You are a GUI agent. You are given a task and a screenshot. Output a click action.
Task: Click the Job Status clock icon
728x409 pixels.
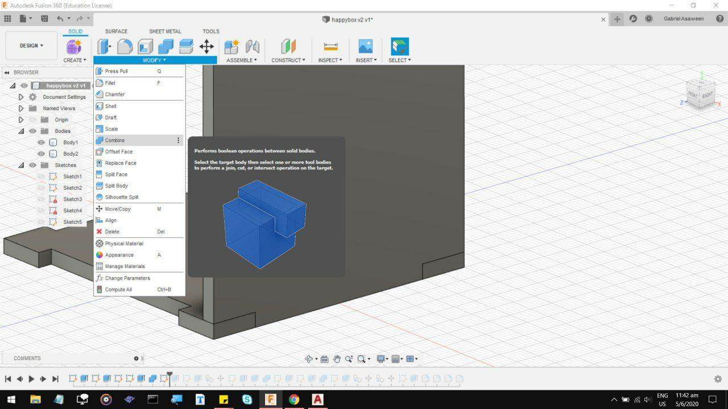click(x=649, y=19)
